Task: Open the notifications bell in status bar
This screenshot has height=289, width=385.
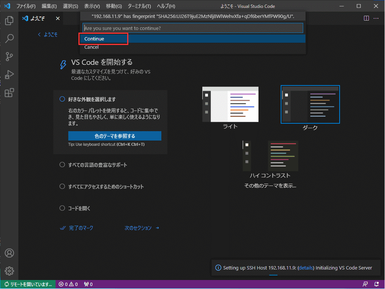Action: coord(376,285)
